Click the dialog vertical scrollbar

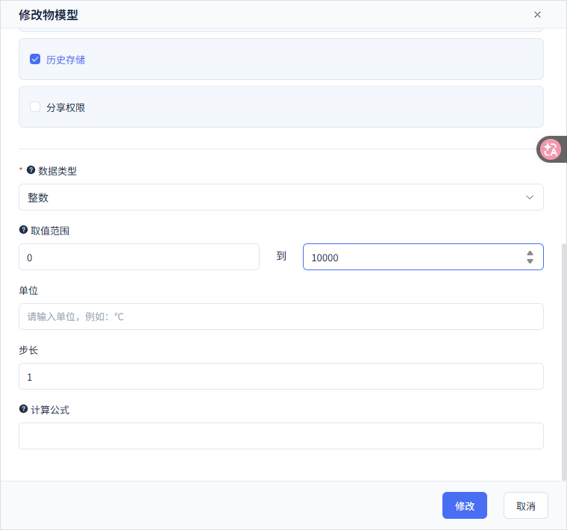564,362
